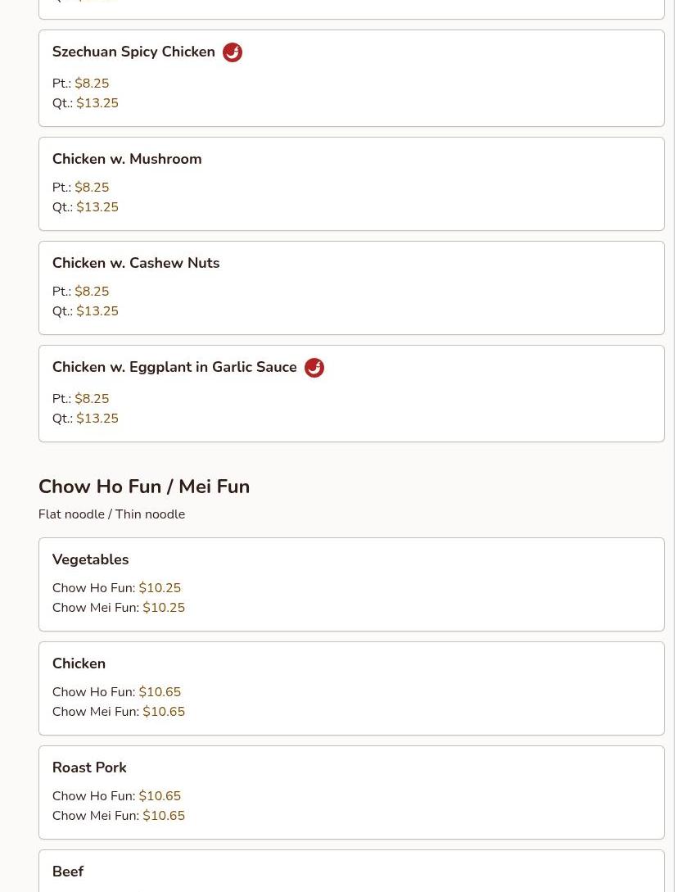Click Szechuan Spicy Chicken quart price $13.25
This screenshot has width=691, height=892.
coord(97,103)
